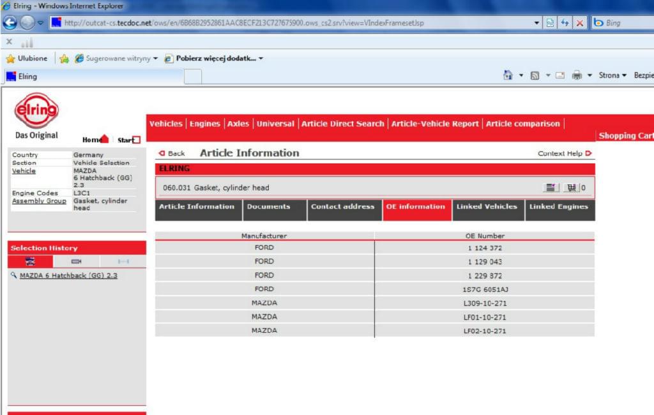This screenshot has width=654, height=415.
Task: Expand the print options dropdown arrow
Action: click(589, 75)
